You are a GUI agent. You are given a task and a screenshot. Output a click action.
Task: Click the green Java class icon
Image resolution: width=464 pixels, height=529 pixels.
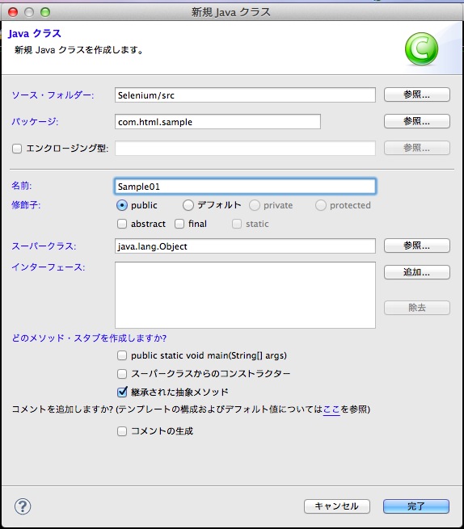(421, 49)
